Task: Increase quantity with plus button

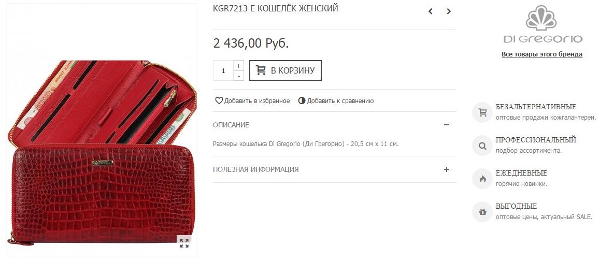Action: (238, 66)
